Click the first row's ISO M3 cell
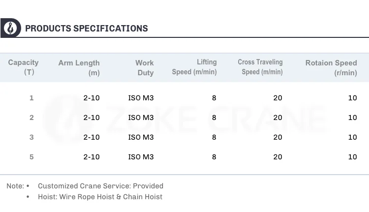 click(141, 98)
